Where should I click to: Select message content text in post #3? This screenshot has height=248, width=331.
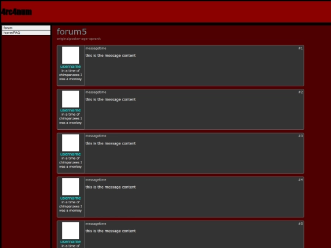(110, 143)
